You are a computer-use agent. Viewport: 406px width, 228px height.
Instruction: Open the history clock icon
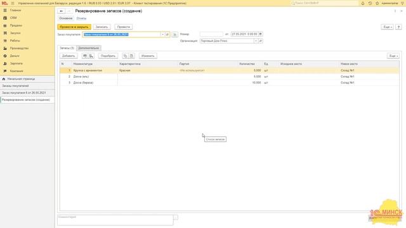click(370, 3)
